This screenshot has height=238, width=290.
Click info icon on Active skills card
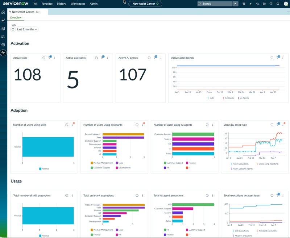44,58
